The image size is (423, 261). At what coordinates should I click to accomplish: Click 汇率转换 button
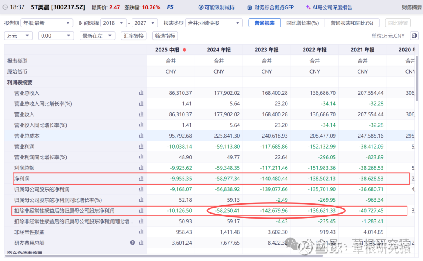134,36
